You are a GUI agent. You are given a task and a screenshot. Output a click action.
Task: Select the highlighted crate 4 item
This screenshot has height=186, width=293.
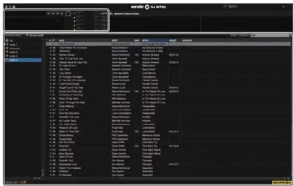pyautogui.click(x=23, y=60)
